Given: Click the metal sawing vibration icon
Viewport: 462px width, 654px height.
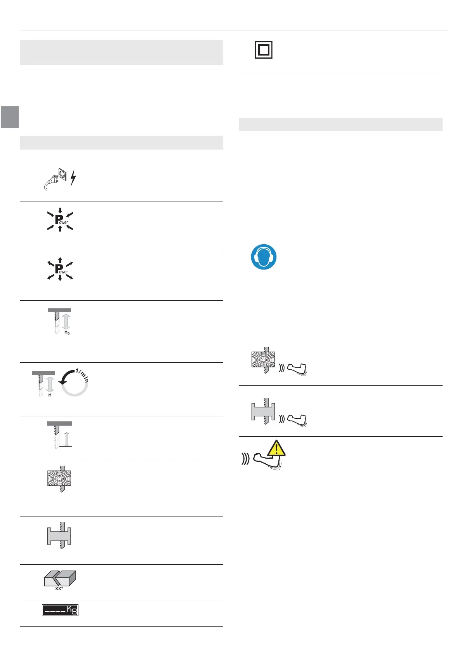Looking at the screenshot, I should [279, 412].
